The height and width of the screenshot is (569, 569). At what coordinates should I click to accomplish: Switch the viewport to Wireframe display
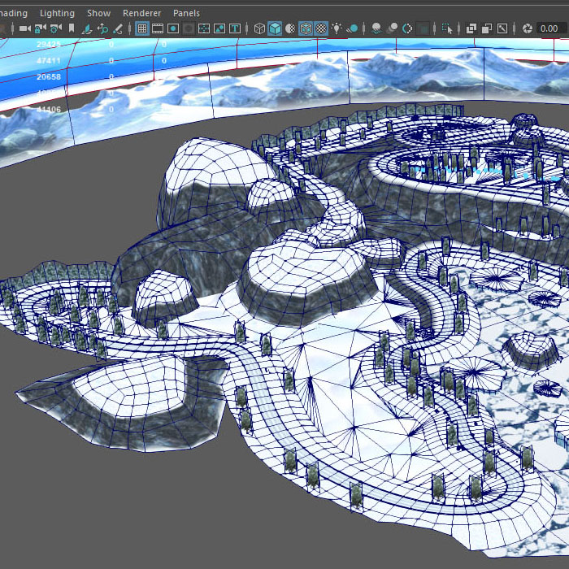coord(259,28)
